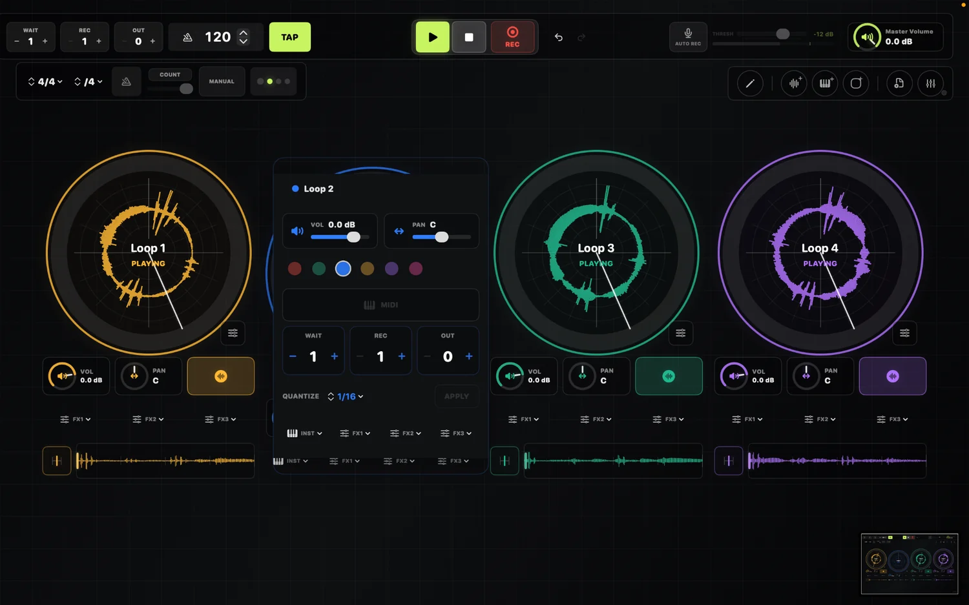
Task: Toggle the AUTO REC microphone button
Action: click(688, 37)
